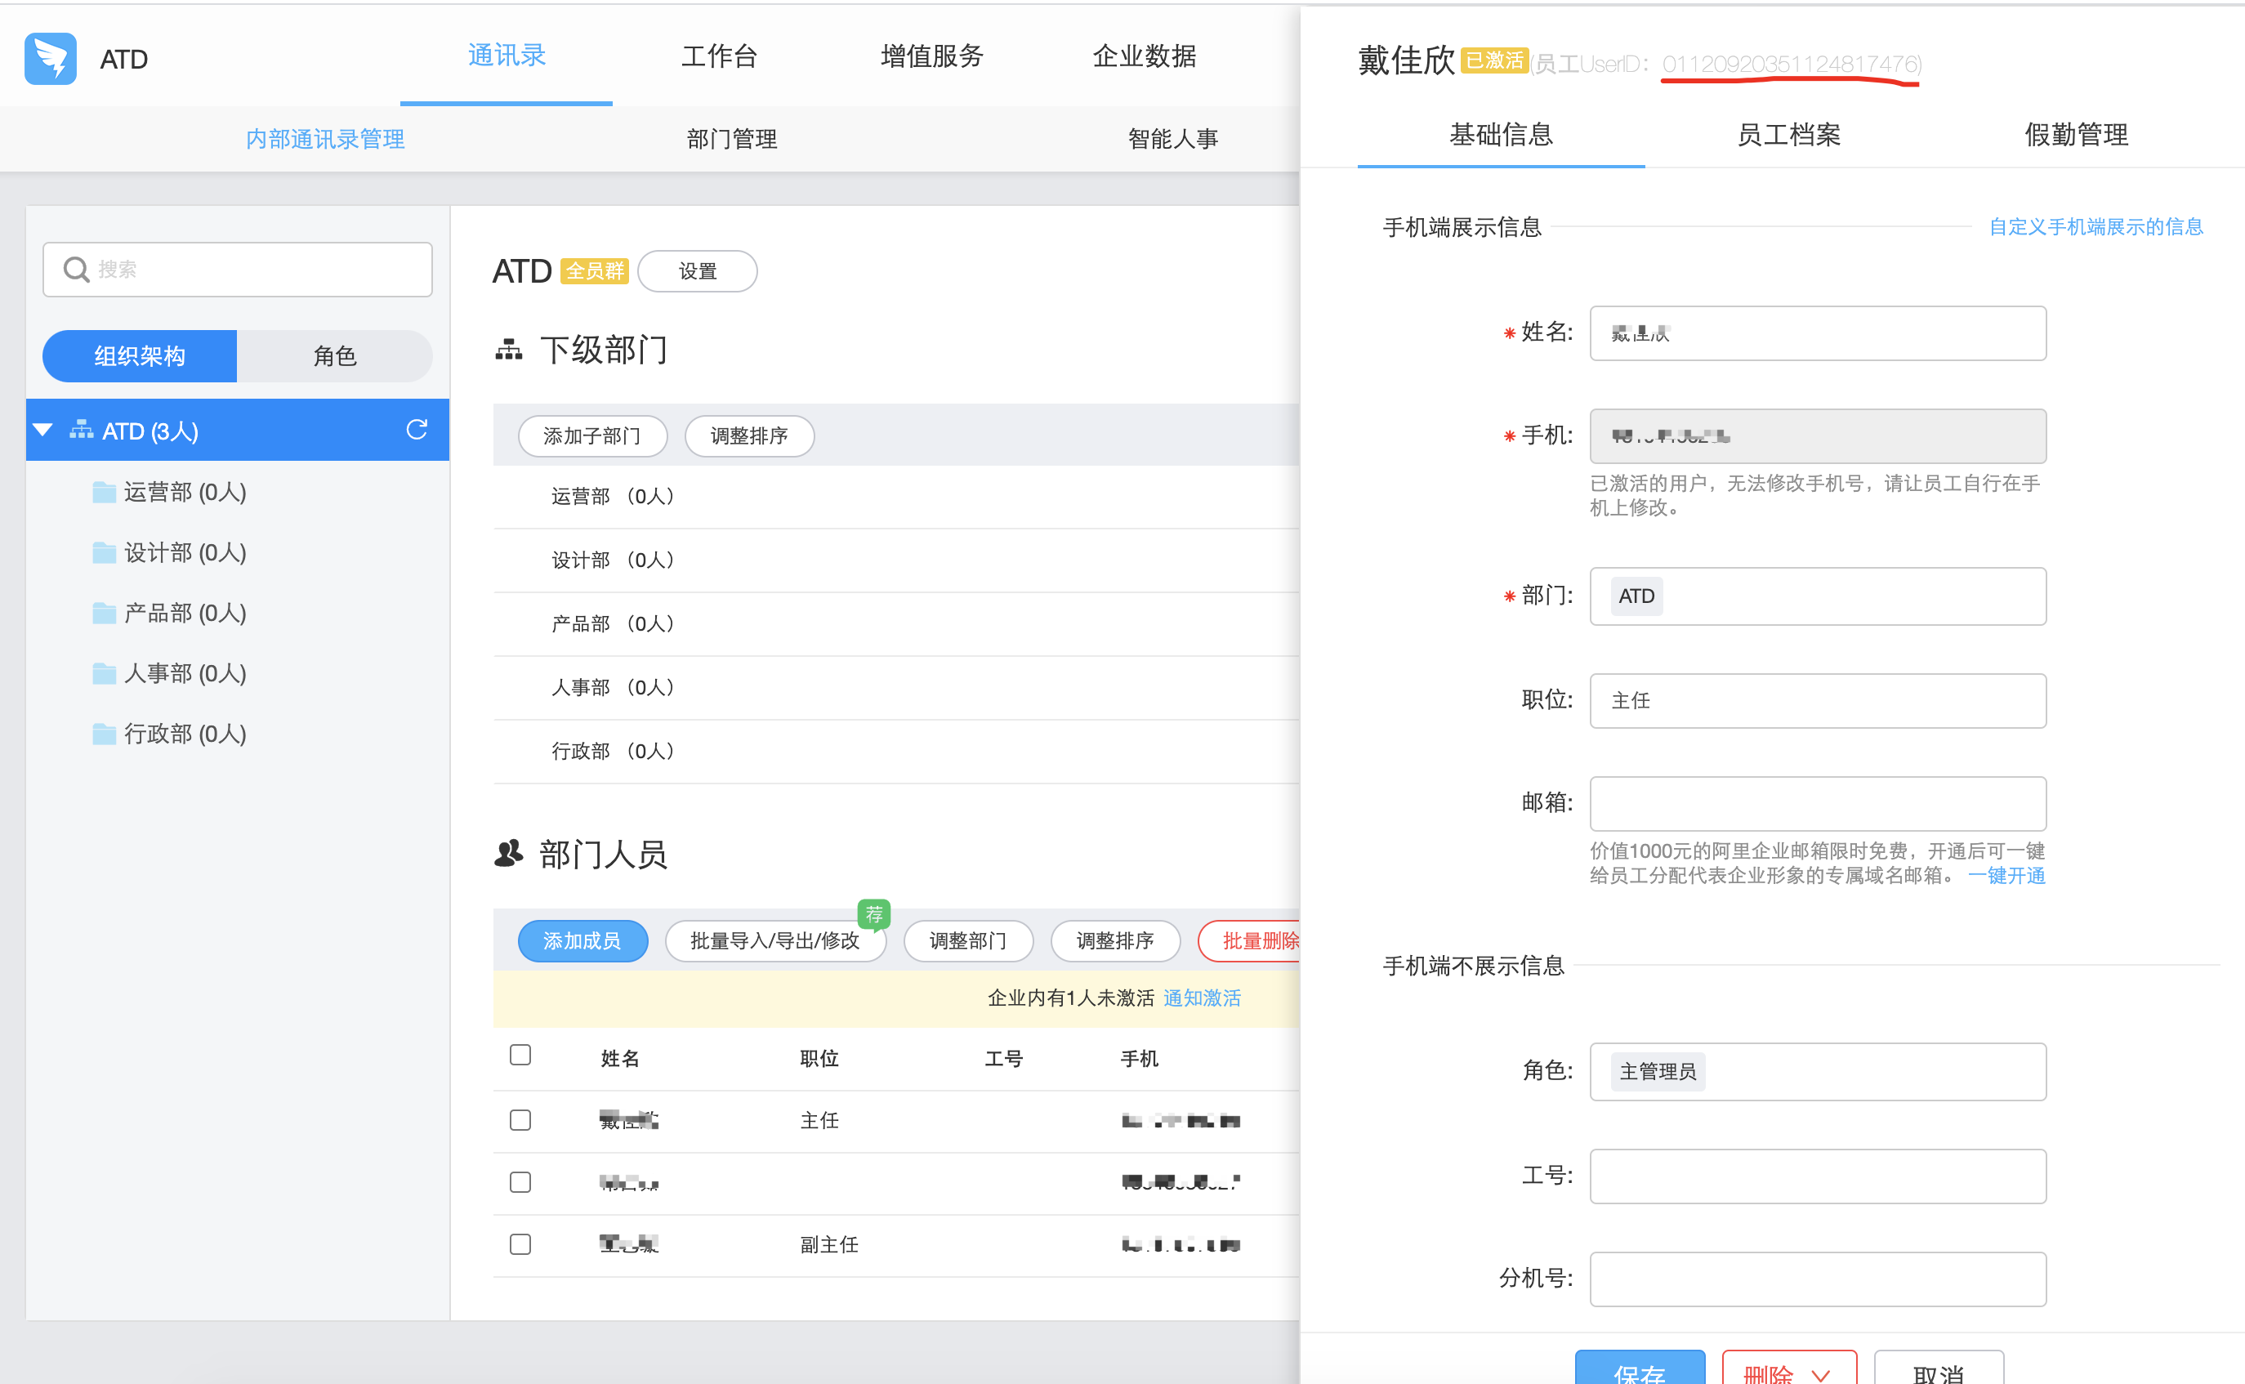Image resolution: width=2245 pixels, height=1384 pixels.
Task: Click the 行政部 folder icon
Action: point(105,734)
